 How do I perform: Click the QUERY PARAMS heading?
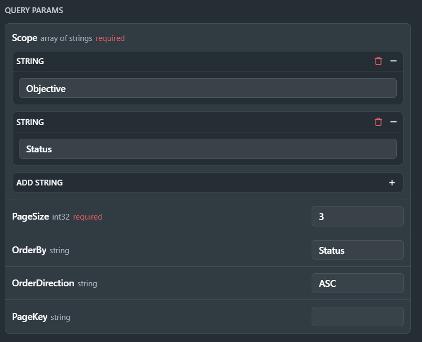[34, 11]
